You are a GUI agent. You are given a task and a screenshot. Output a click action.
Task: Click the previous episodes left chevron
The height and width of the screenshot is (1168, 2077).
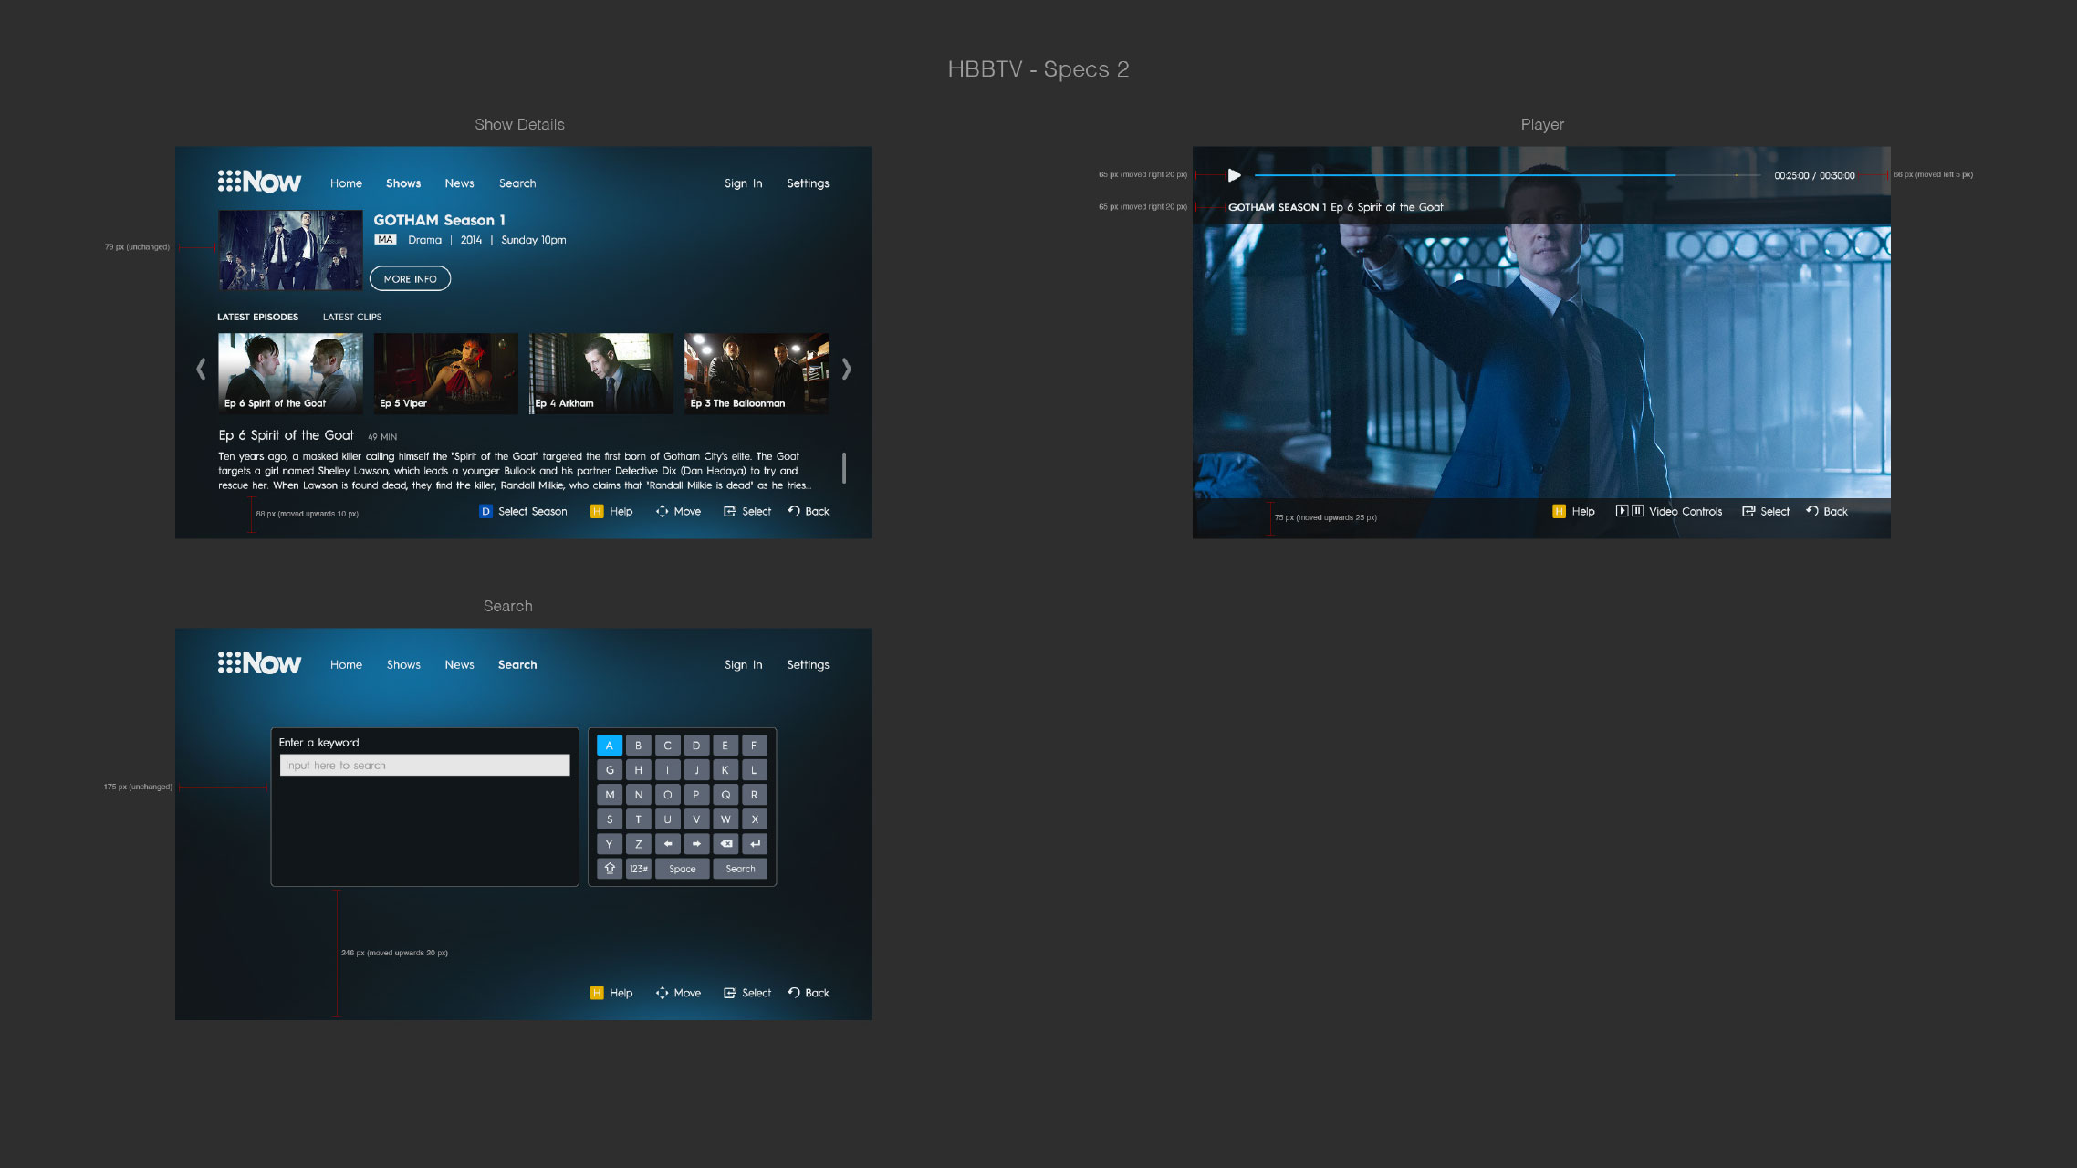[x=201, y=370]
